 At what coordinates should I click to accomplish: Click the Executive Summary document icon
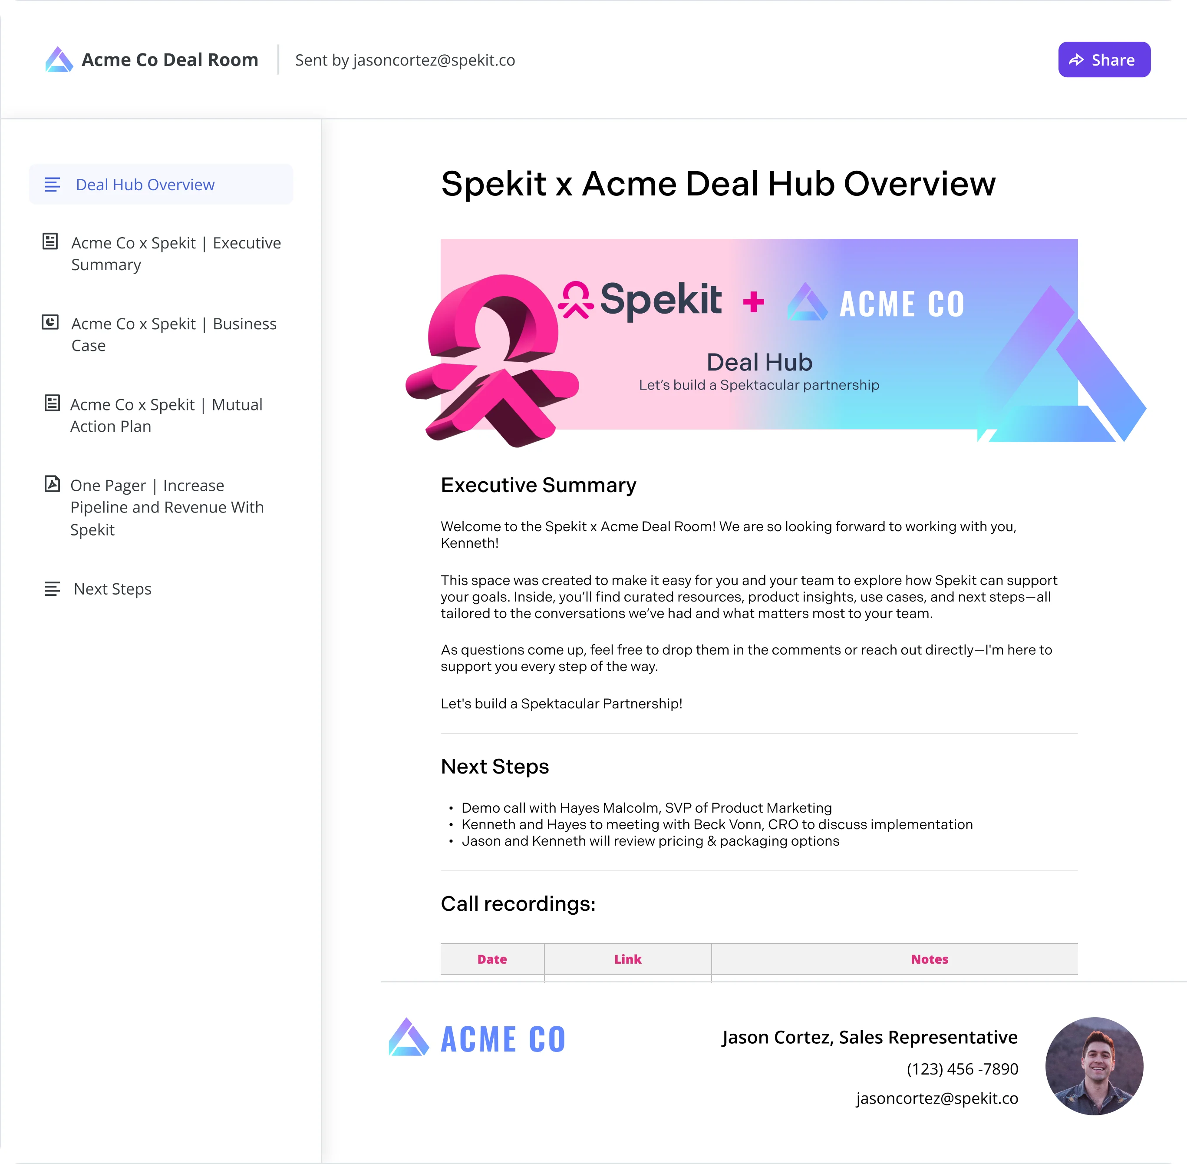[x=50, y=241]
